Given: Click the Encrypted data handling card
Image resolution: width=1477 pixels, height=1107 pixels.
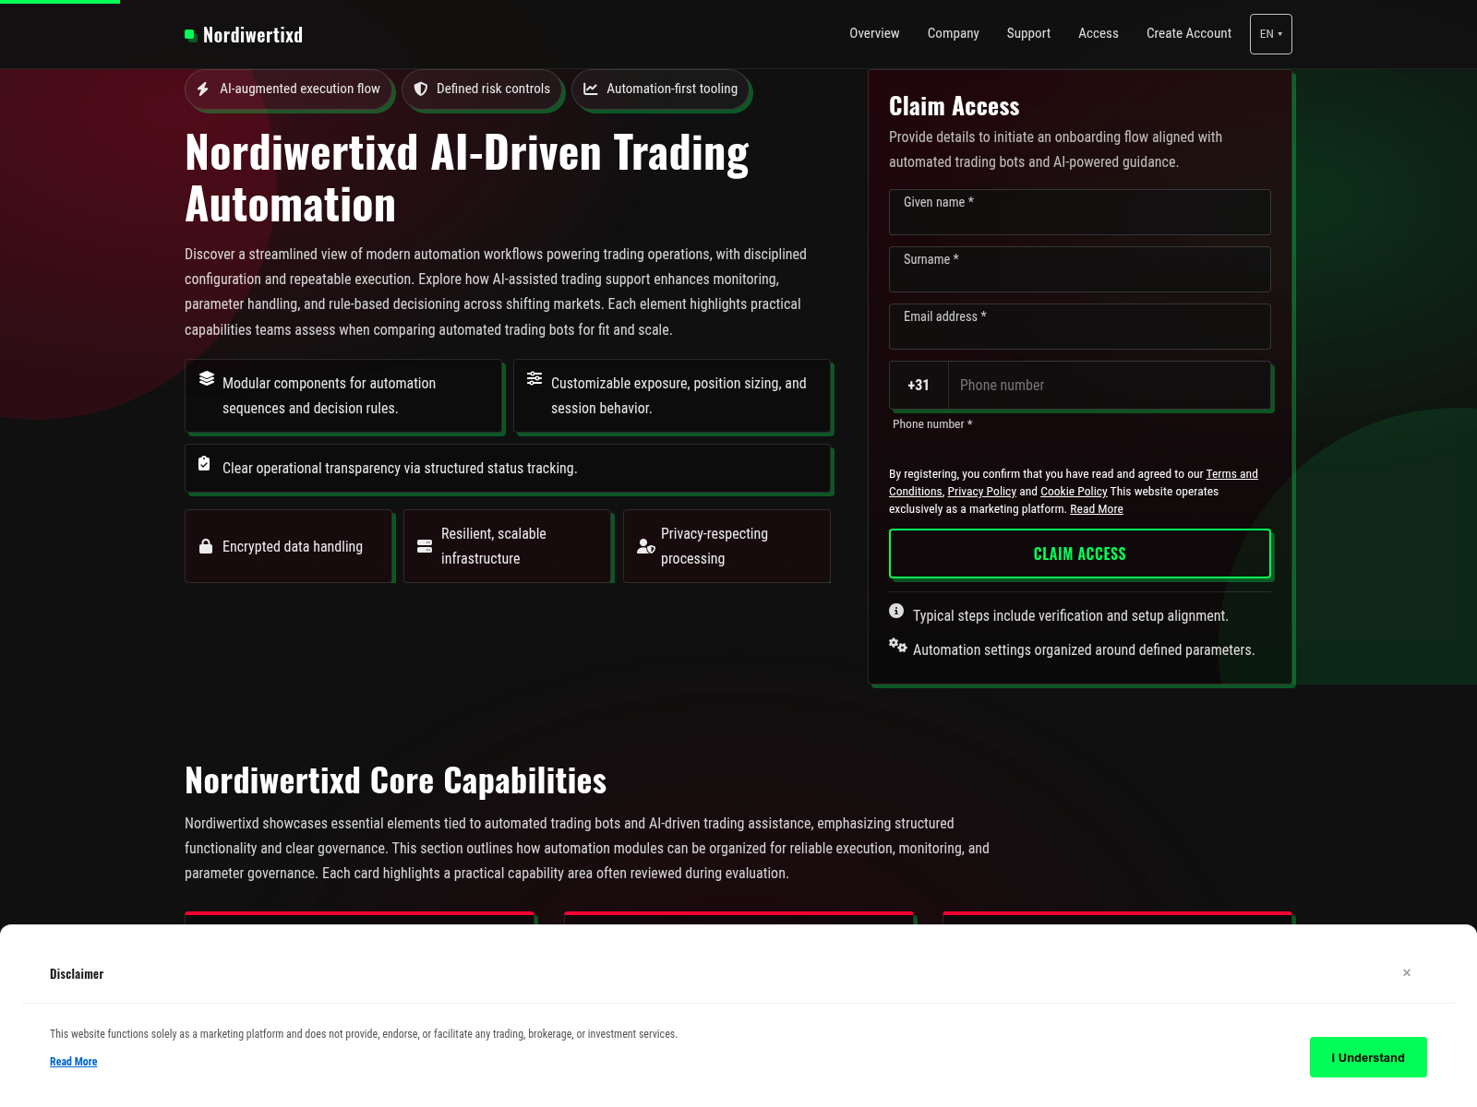Looking at the screenshot, I should click(x=289, y=546).
